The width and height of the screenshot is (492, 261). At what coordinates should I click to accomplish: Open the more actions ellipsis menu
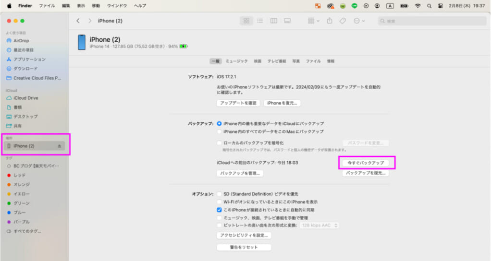point(359,21)
